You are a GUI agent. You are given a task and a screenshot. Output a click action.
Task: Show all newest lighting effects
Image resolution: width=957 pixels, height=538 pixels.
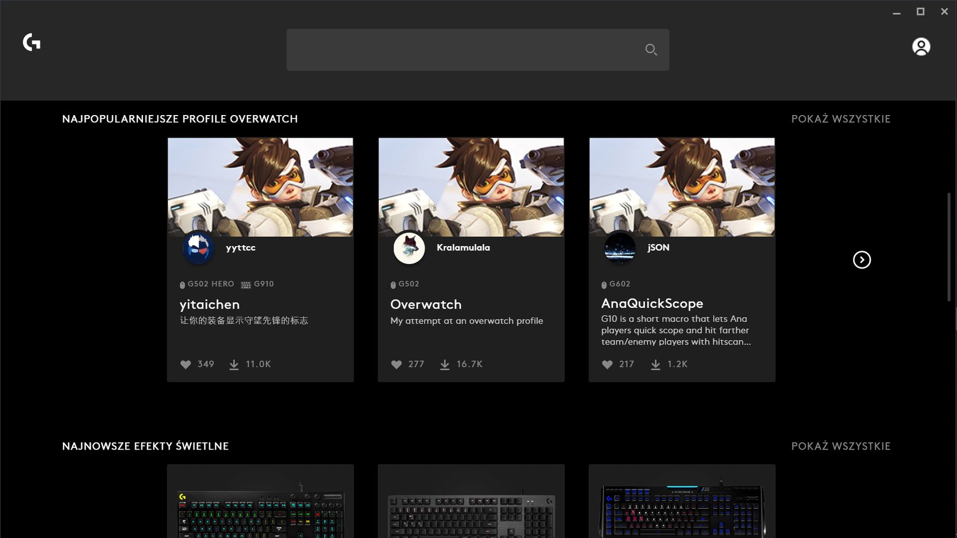(x=841, y=446)
